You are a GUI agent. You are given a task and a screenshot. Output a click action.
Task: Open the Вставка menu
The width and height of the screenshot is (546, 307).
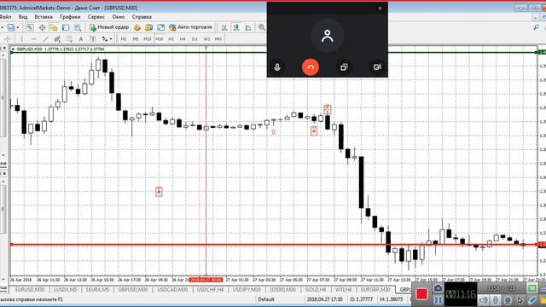coord(44,17)
